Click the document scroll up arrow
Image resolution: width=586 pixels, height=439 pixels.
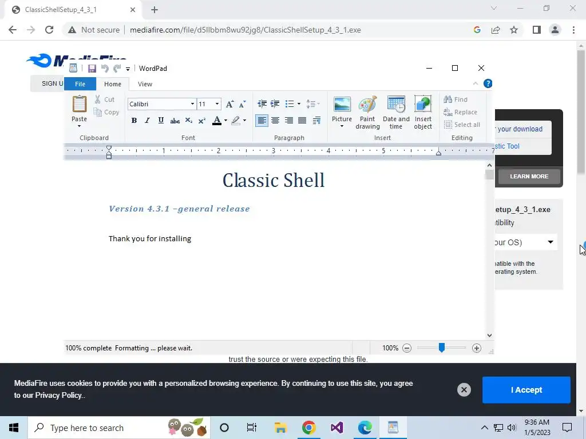coord(490,165)
